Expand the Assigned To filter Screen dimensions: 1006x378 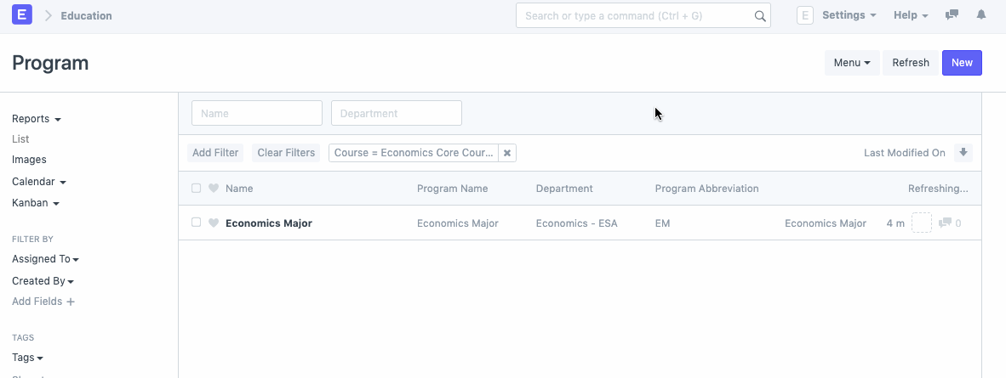click(x=45, y=259)
